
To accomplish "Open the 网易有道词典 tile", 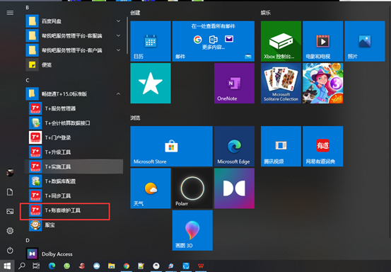I will 323,147.
